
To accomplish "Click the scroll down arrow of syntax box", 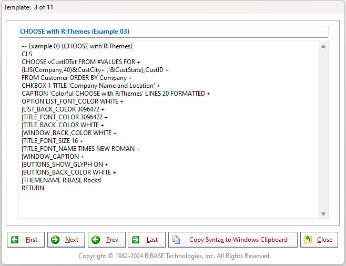I will coord(323,214).
